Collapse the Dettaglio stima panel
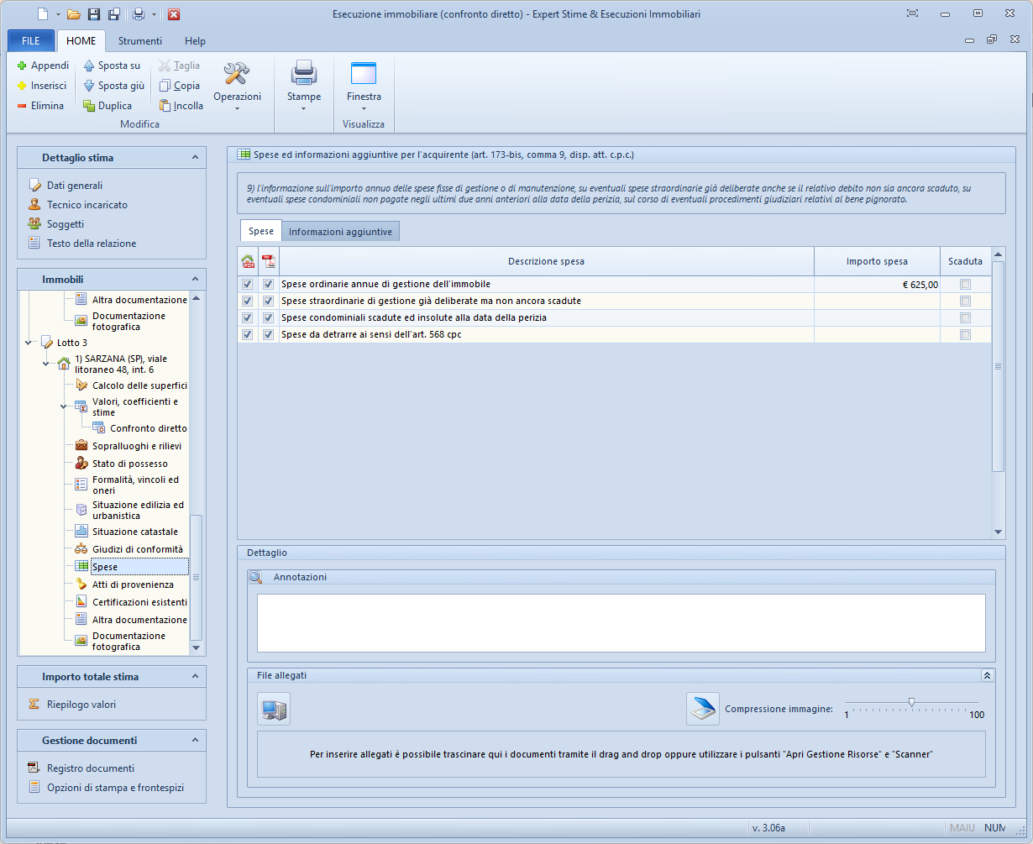Screen dimensions: 1033x844 (x=195, y=157)
